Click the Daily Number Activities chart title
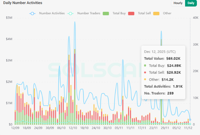The height and width of the screenshot is (135, 200). [23, 3]
